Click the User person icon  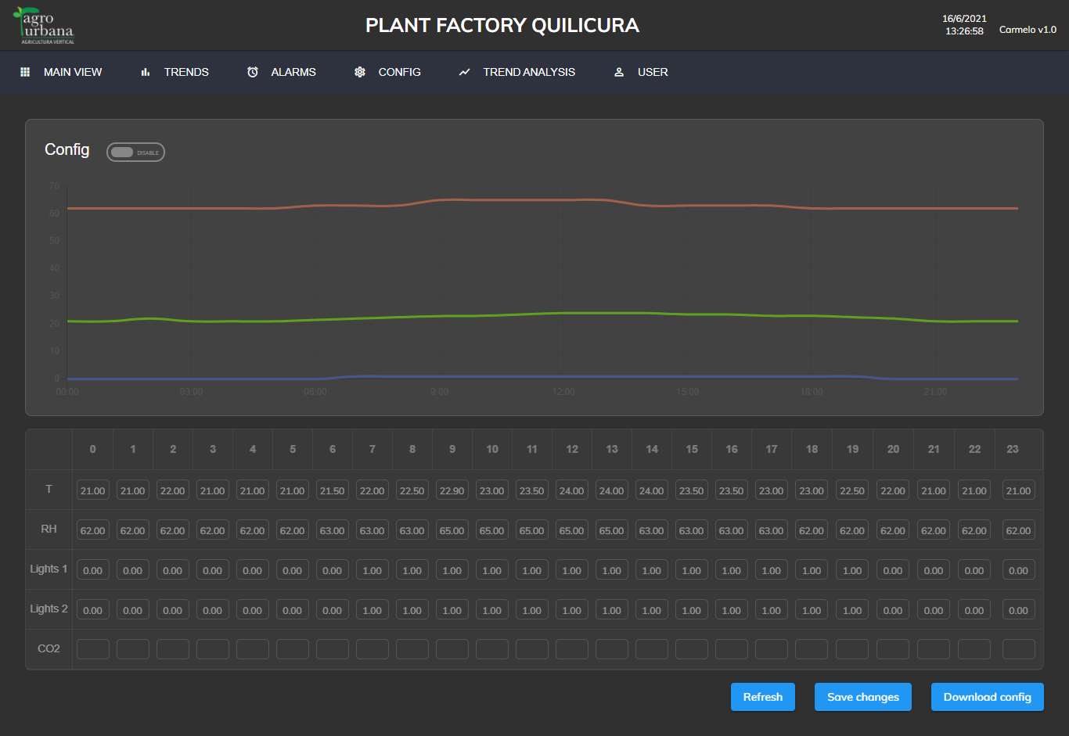[619, 72]
